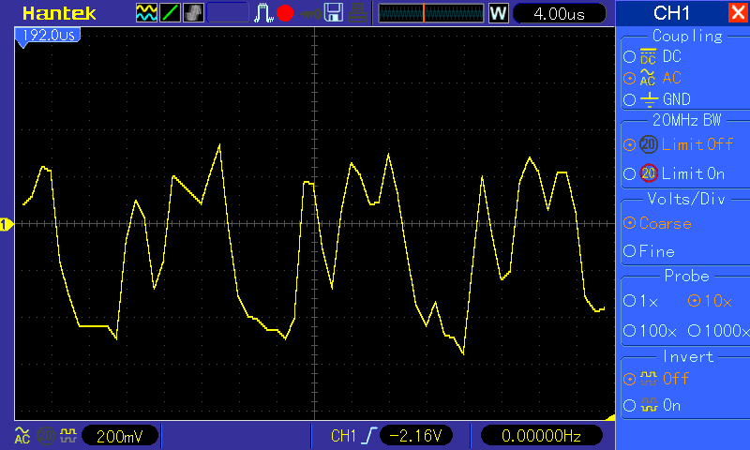Click the 192.0us horizontal position marker
750x450 pixels.
pyautogui.click(x=48, y=37)
